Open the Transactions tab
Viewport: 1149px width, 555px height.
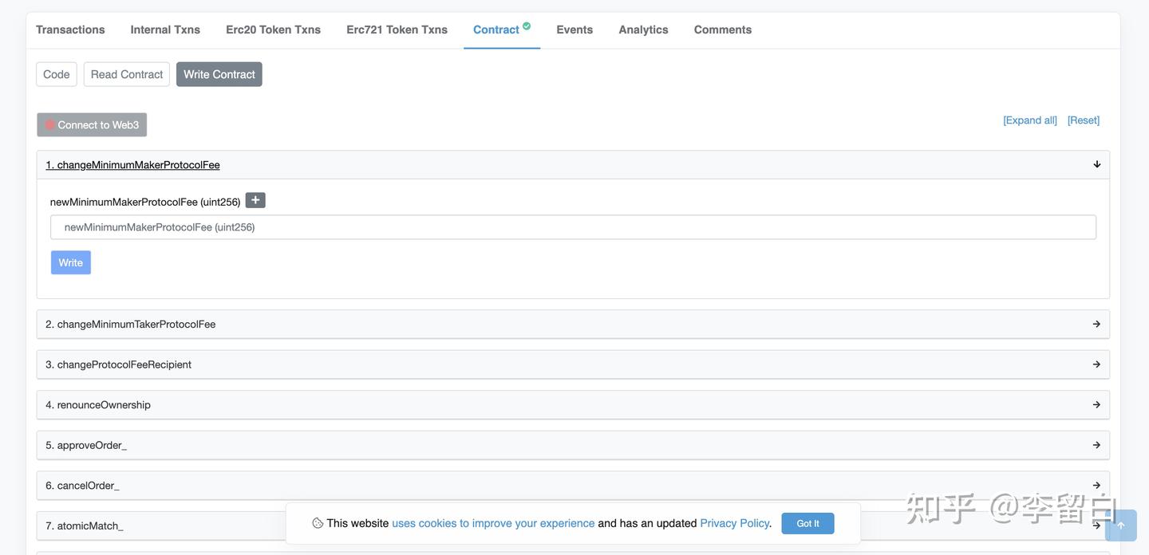(x=70, y=30)
